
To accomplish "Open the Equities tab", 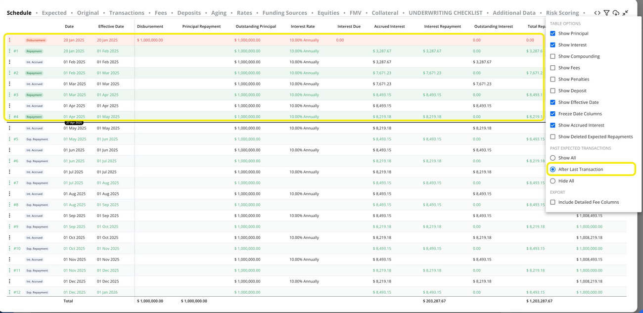I will [328, 13].
